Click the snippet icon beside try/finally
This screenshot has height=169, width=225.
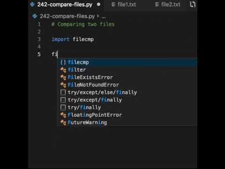(x=63, y=108)
